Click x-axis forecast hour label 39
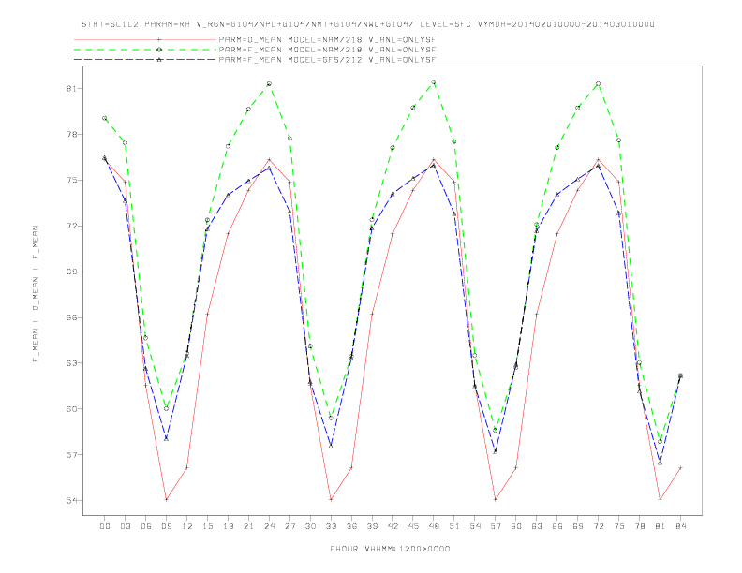The image size is (742, 573). [372, 526]
